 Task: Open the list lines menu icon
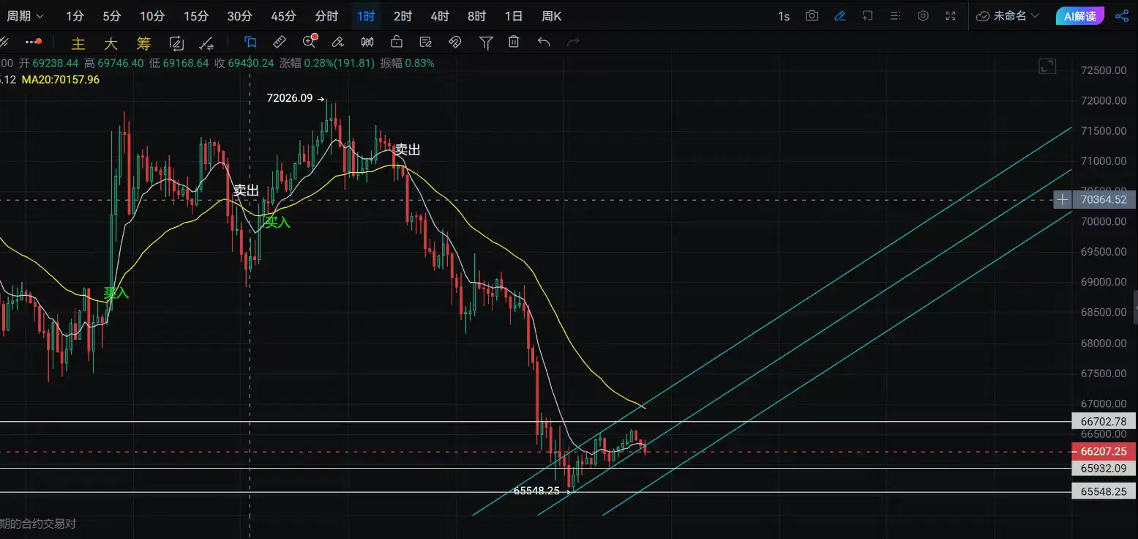(895, 16)
